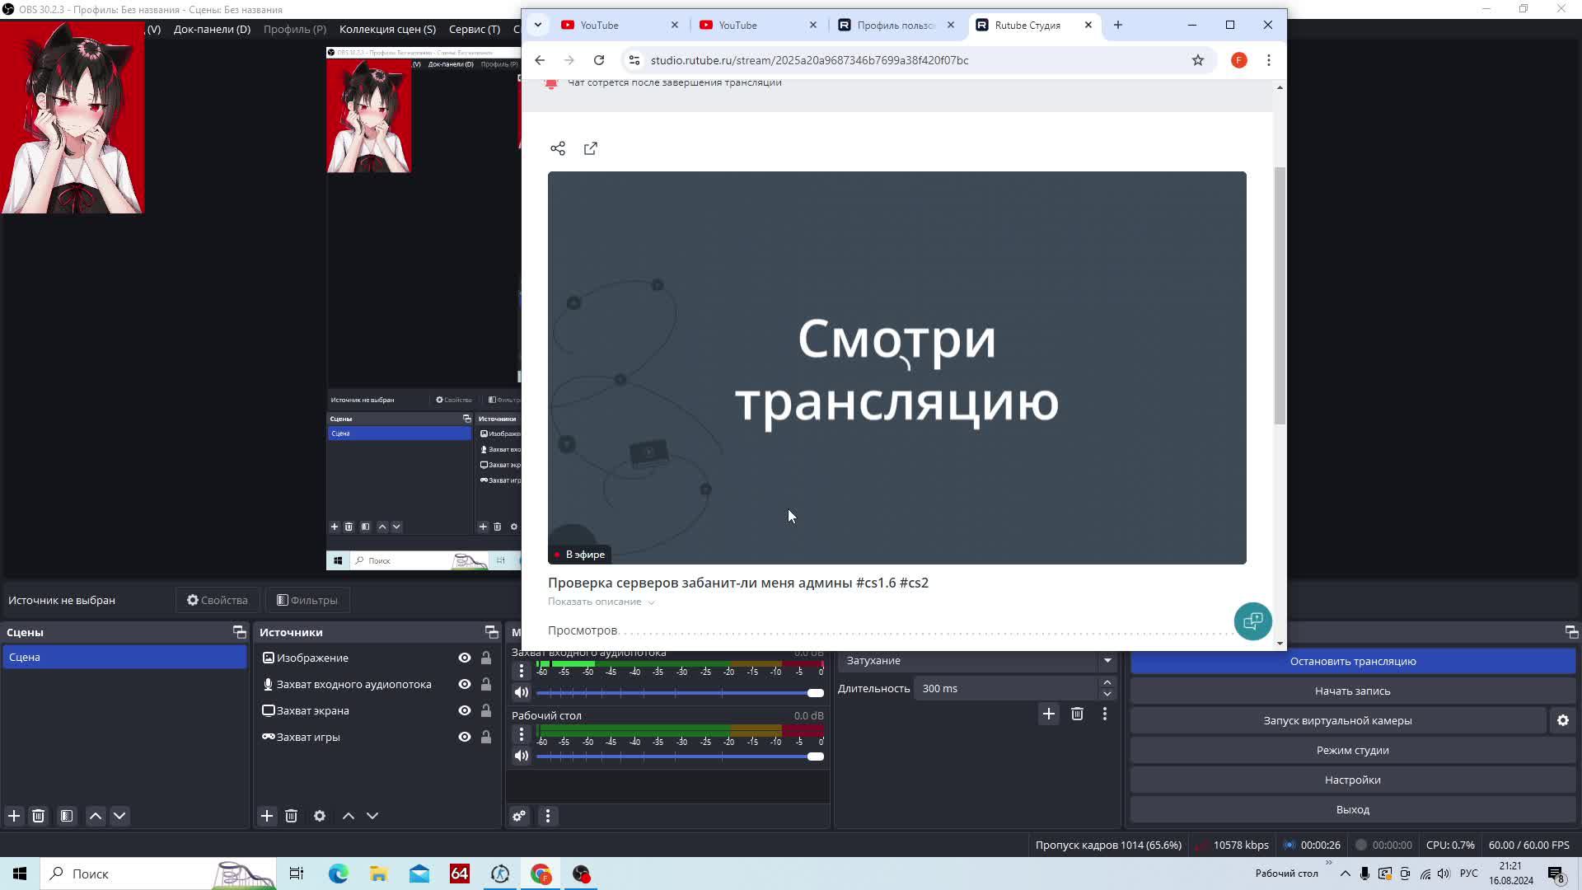The image size is (1582, 890).
Task: Add a scene transition with plus
Action: 1049,714
